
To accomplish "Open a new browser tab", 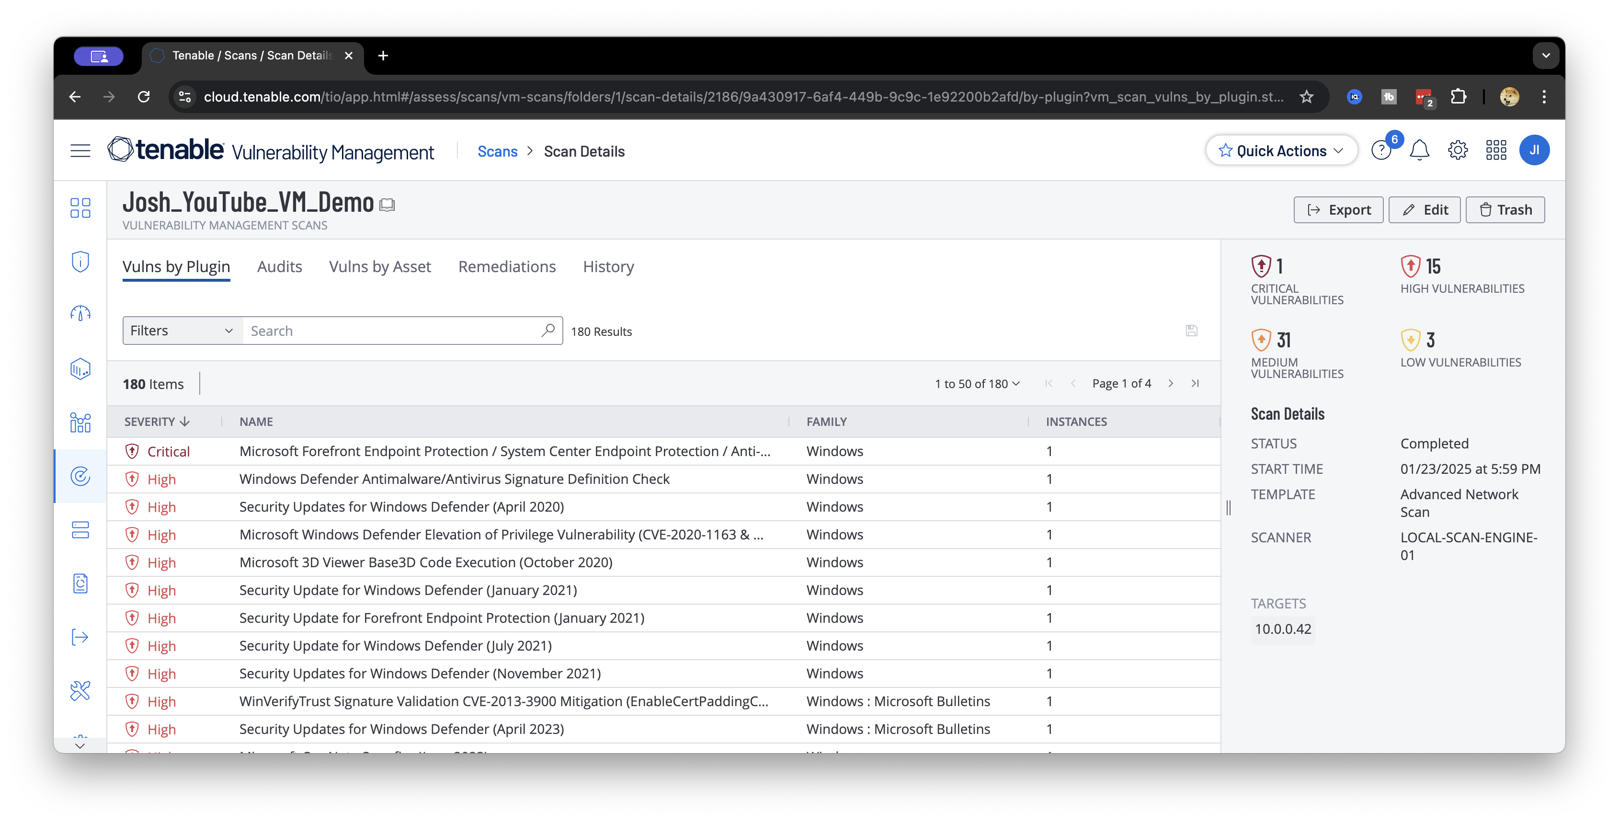I will click(x=383, y=55).
